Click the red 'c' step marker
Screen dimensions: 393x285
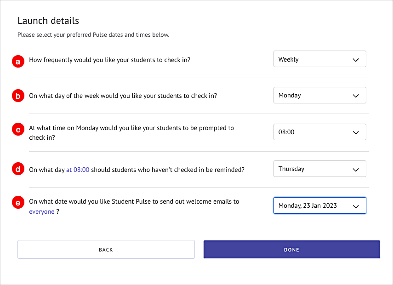coord(18,129)
